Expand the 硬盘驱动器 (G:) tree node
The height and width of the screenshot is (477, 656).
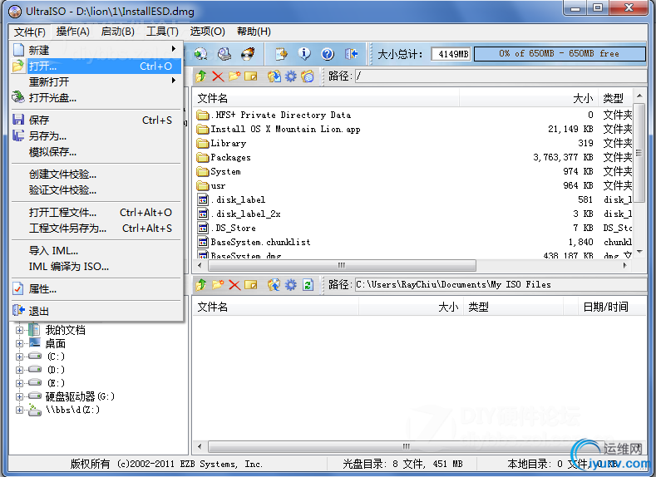tap(19, 396)
